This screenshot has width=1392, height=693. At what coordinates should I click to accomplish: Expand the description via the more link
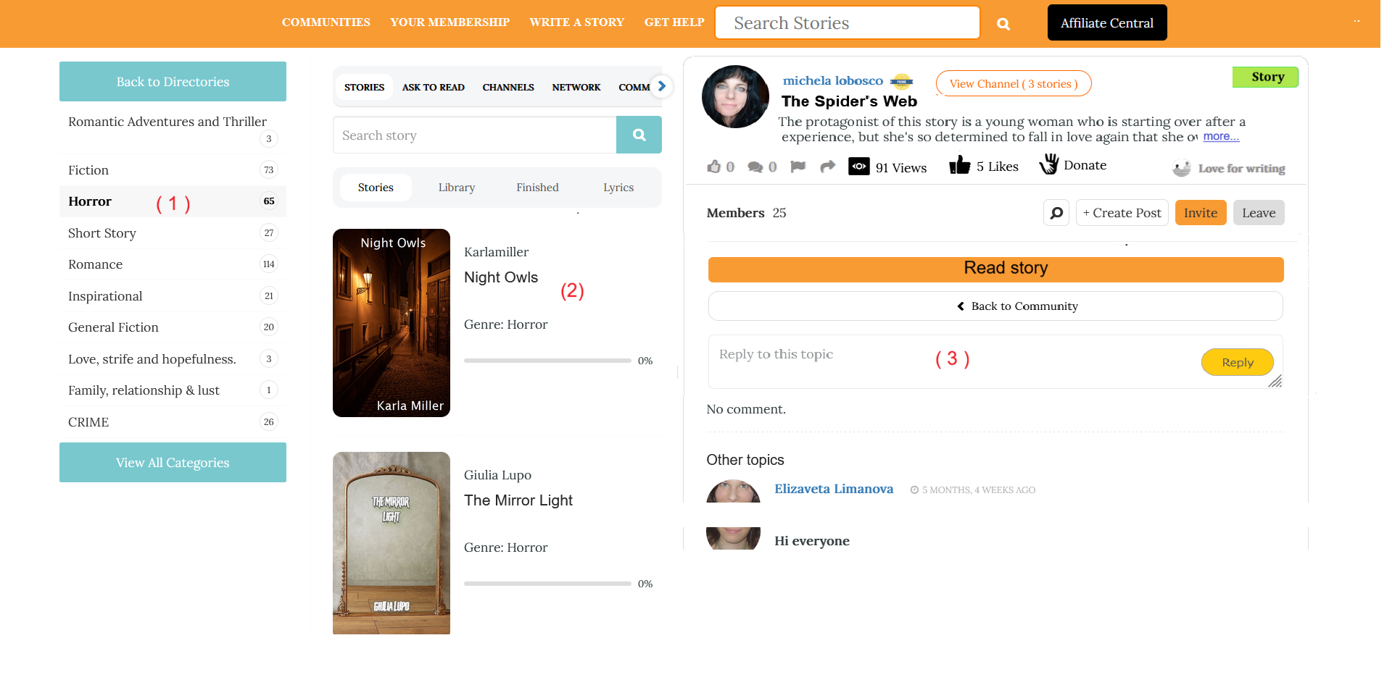point(1221,137)
